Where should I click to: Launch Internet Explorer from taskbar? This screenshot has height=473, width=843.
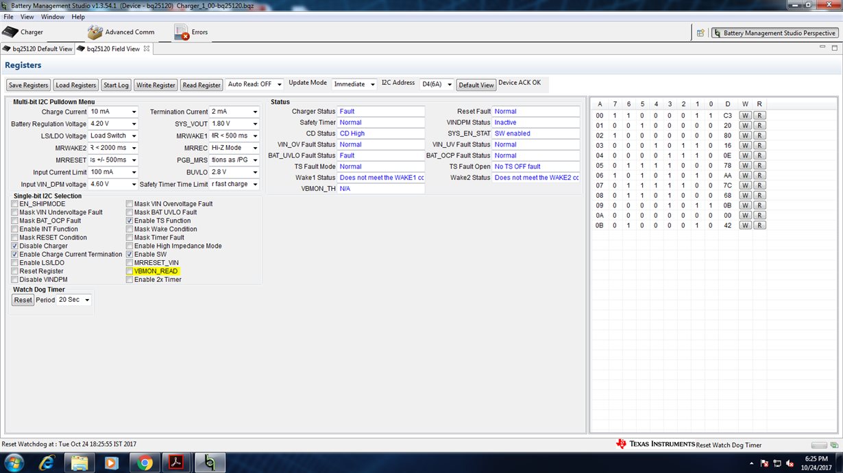(47, 463)
